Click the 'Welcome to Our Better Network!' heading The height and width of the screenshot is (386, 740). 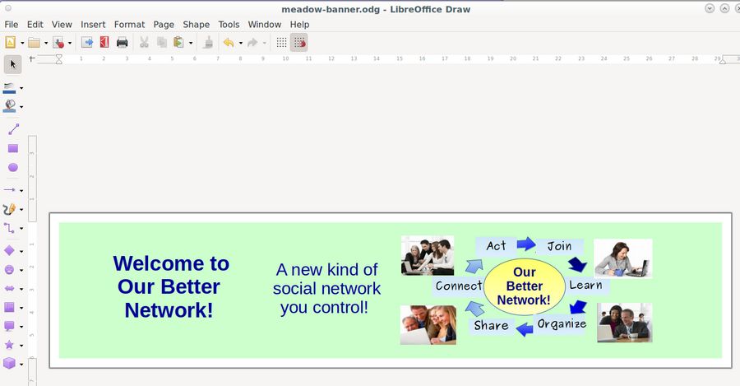(170, 286)
